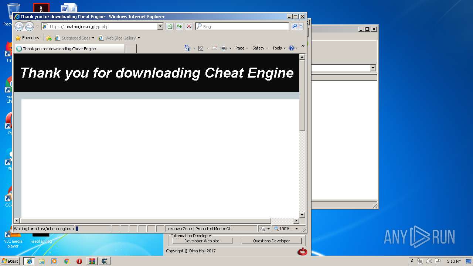
Task: Click the Compatibility View icon
Action: [169, 26]
